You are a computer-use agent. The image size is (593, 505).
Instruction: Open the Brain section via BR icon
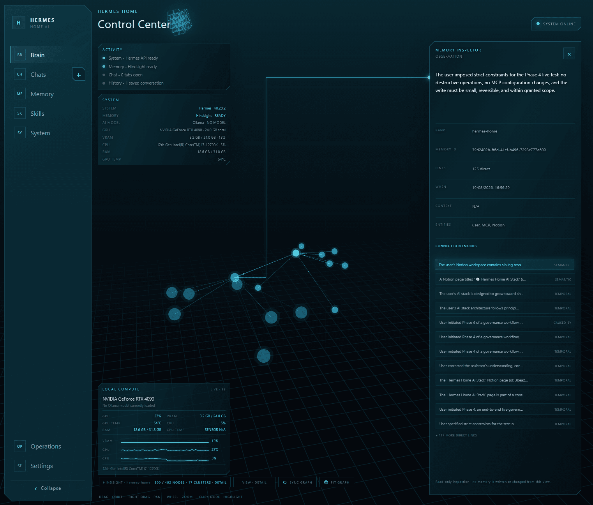tap(20, 55)
